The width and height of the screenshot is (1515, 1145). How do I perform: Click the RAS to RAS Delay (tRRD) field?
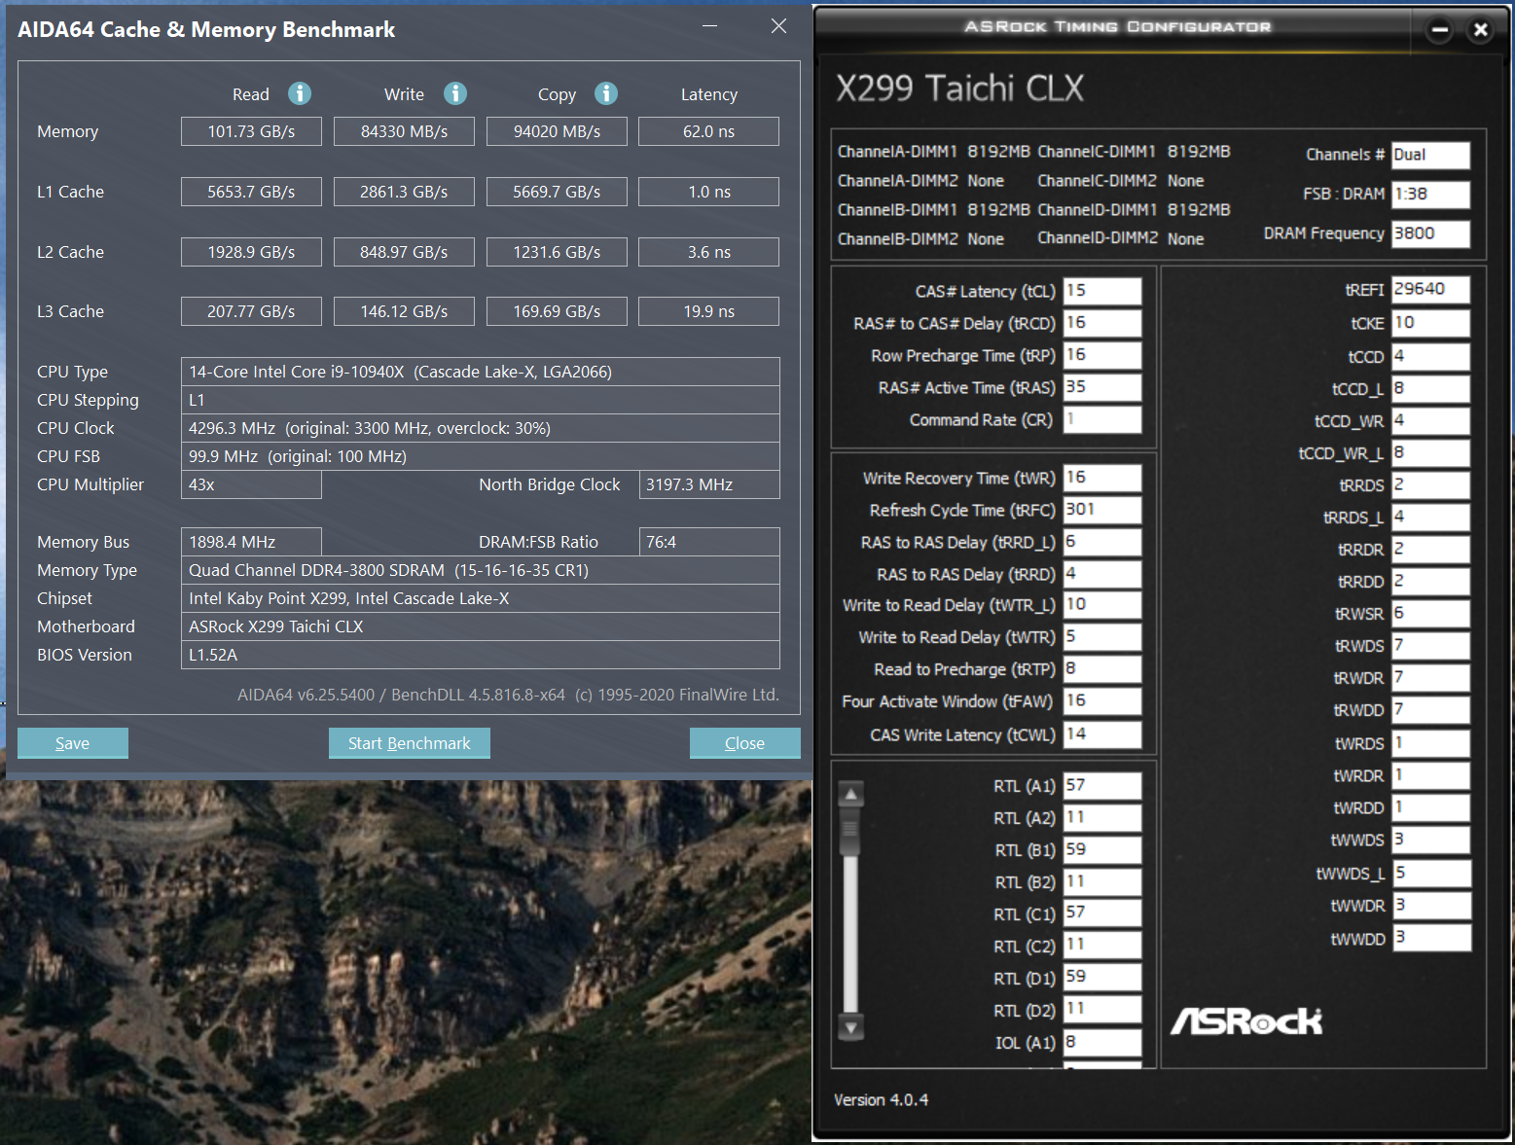1102,574
